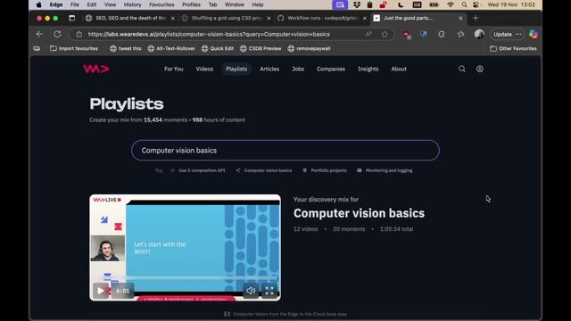571x321 pixels.
Task: Click the "12 videos" count text
Action: [305, 229]
